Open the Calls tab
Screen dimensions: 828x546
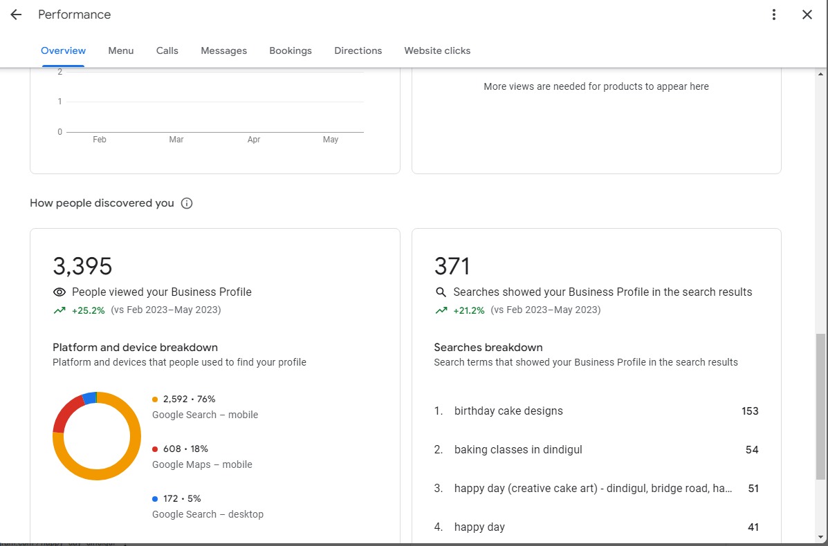point(167,50)
